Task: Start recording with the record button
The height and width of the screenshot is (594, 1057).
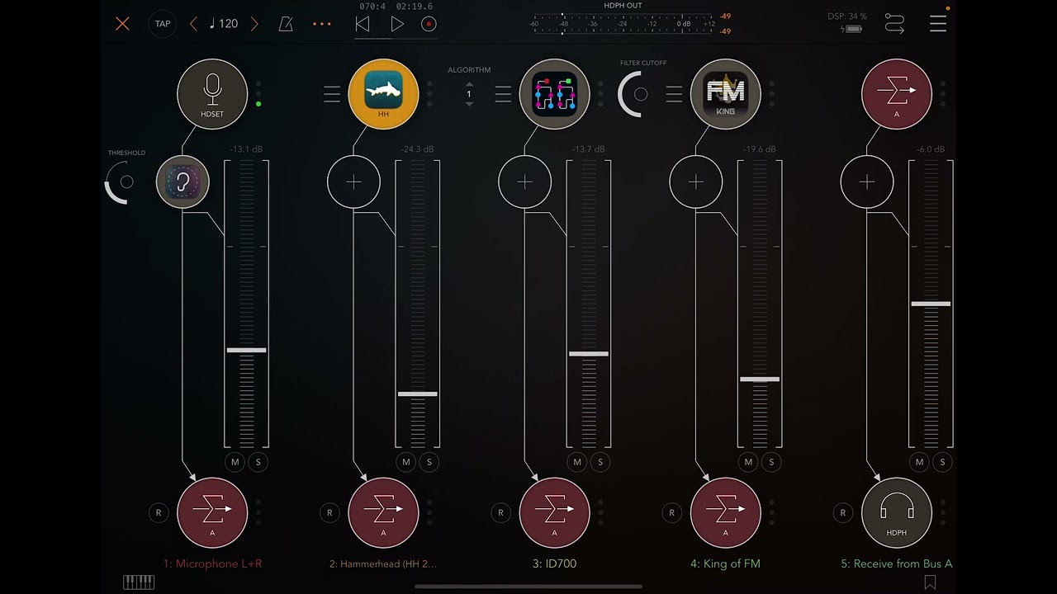Action: pyautogui.click(x=429, y=24)
